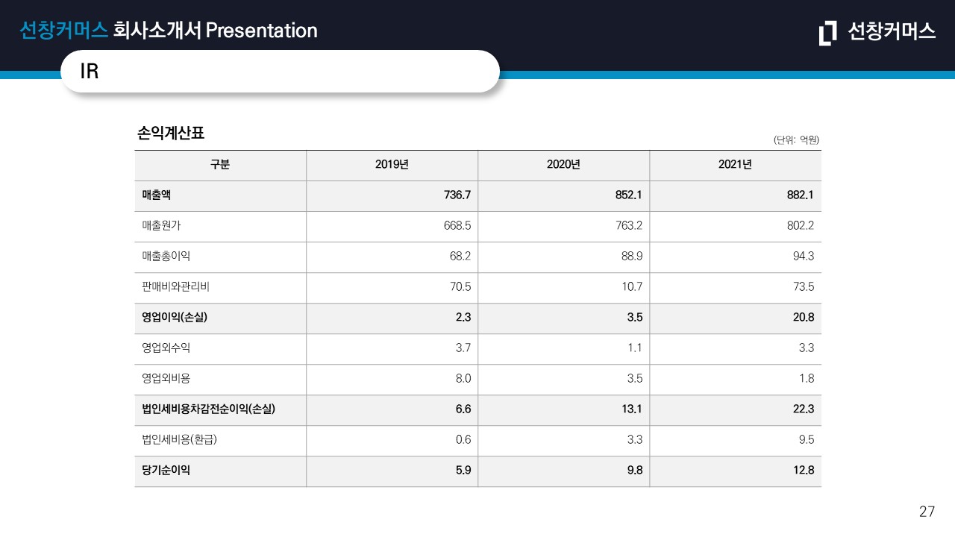Select the 2.3 영업이익 value
955x537 pixels.
pos(463,318)
